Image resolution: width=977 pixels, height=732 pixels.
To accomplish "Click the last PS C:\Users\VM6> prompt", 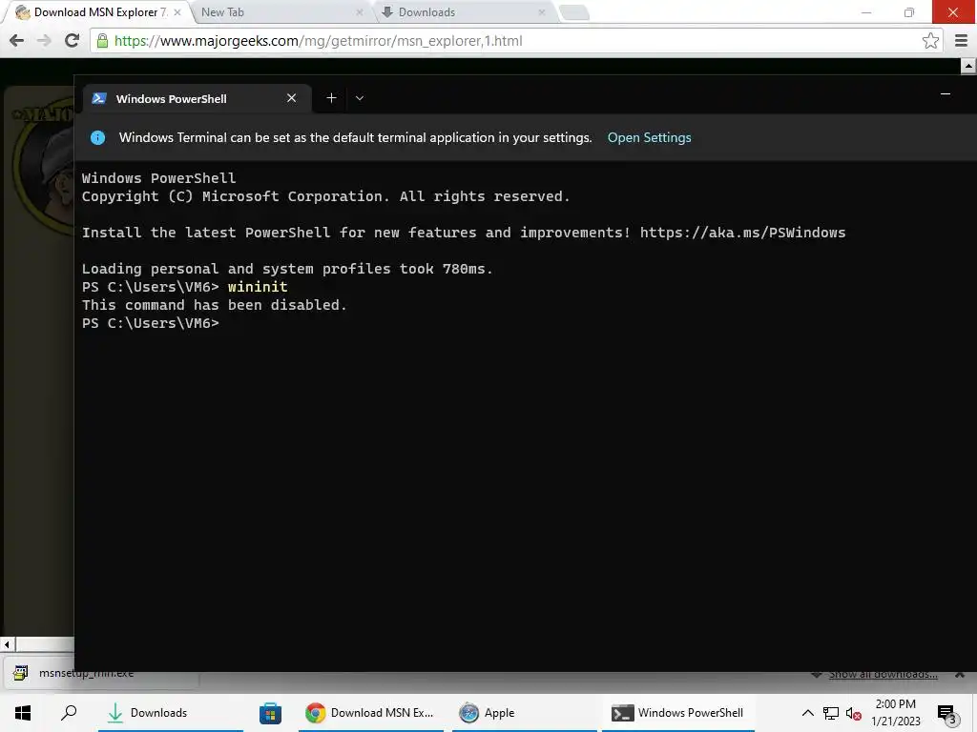I will [x=150, y=324].
